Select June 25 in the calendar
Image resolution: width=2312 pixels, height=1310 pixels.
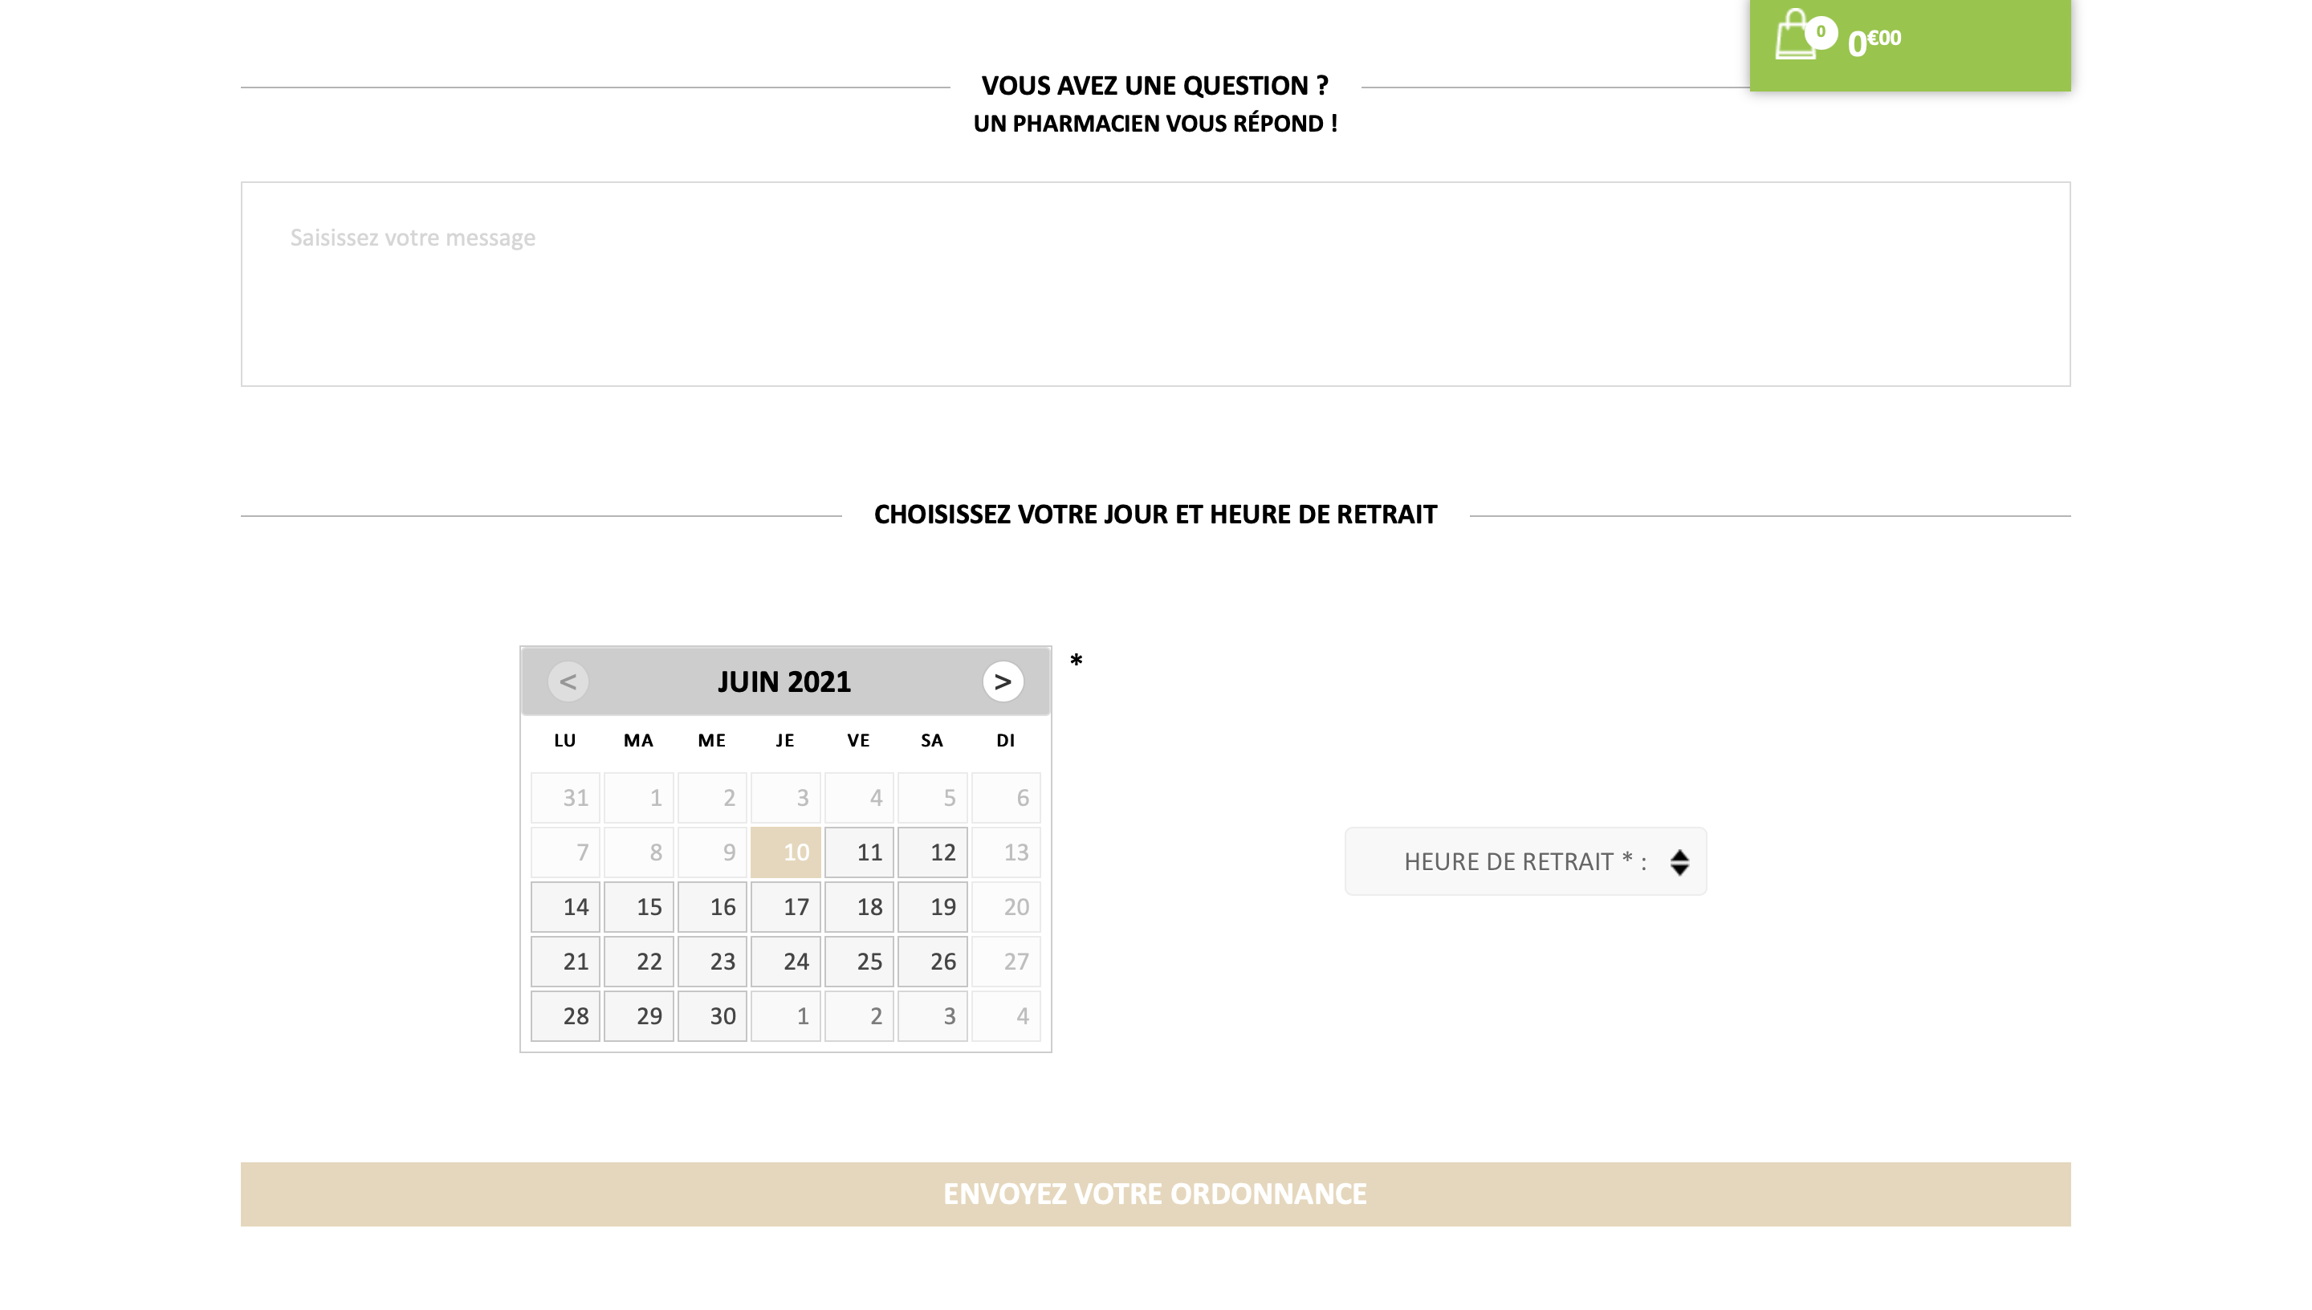tap(859, 962)
